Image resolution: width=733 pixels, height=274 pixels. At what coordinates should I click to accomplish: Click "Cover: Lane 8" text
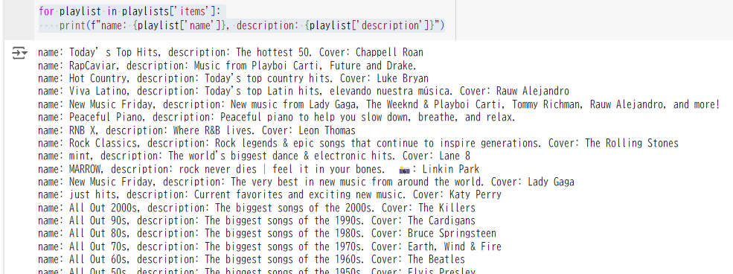click(x=436, y=156)
